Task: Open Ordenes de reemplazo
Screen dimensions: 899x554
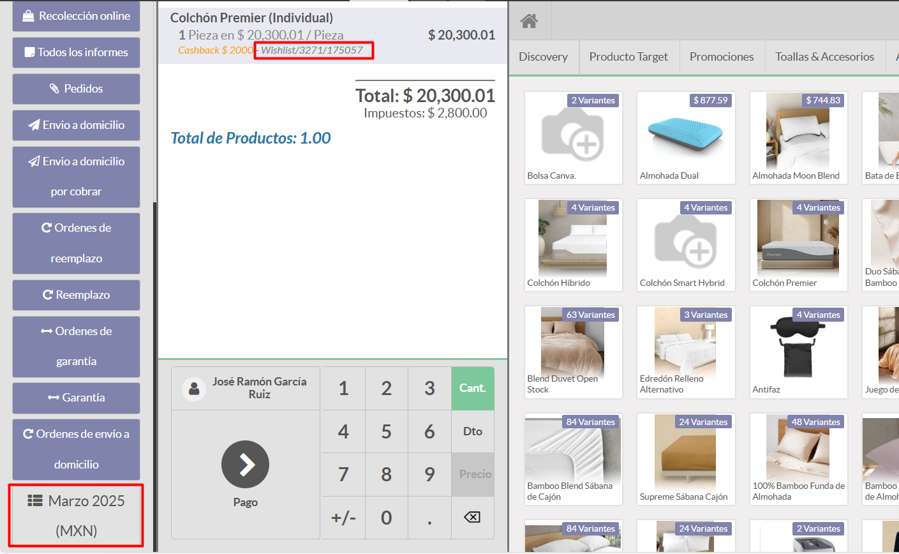Action: pyautogui.click(x=76, y=244)
